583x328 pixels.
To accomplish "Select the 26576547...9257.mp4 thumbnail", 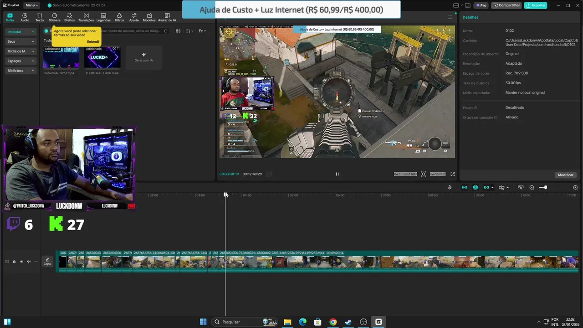I will tap(61, 57).
